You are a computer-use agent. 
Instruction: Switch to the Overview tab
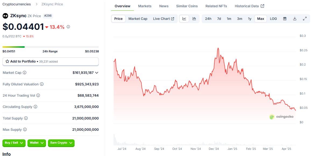pyautogui.click(x=123, y=6)
